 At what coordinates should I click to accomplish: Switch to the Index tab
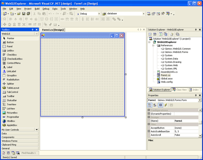coord(194,90)
